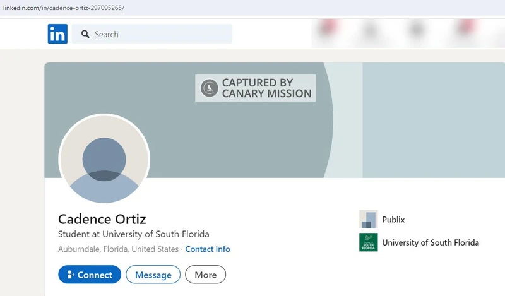Click the search magnifier icon

pyautogui.click(x=85, y=34)
